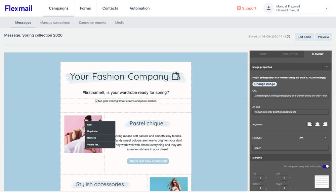The width and height of the screenshot is (336, 192).
Task: Click the shopping bag icon in header
Action: tap(176, 76)
